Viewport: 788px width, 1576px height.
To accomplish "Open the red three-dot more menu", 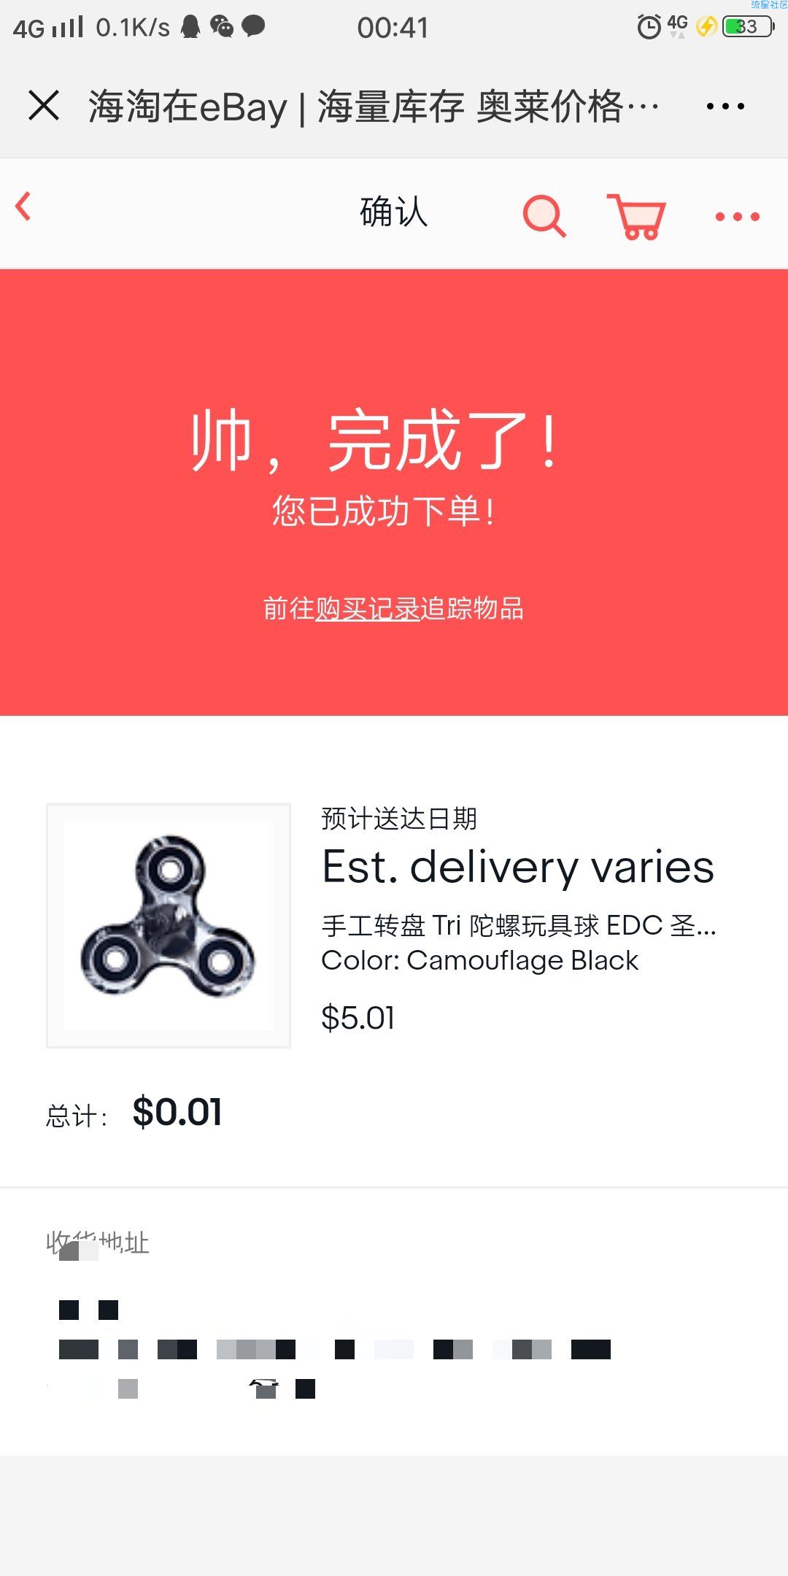I will tap(737, 217).
